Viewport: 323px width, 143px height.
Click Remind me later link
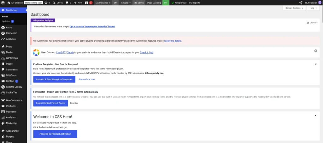pyautogui.click(x=87, y=79)
